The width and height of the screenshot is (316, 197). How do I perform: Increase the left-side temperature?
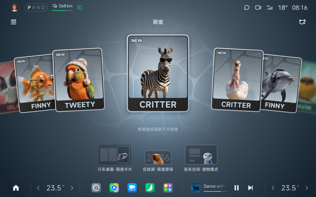[72, 188]
